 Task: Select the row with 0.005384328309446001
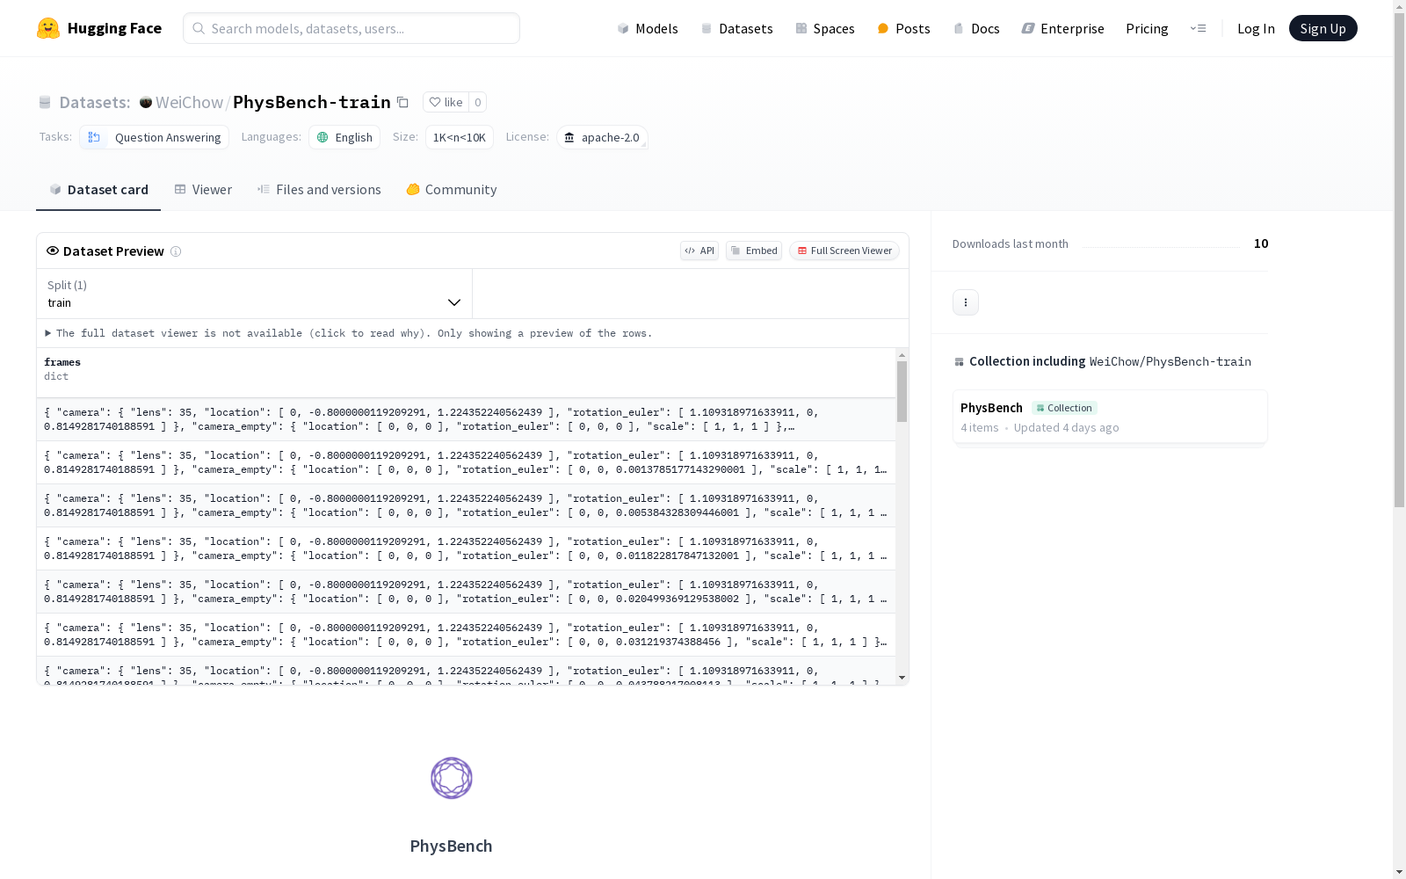pos(466,505)
